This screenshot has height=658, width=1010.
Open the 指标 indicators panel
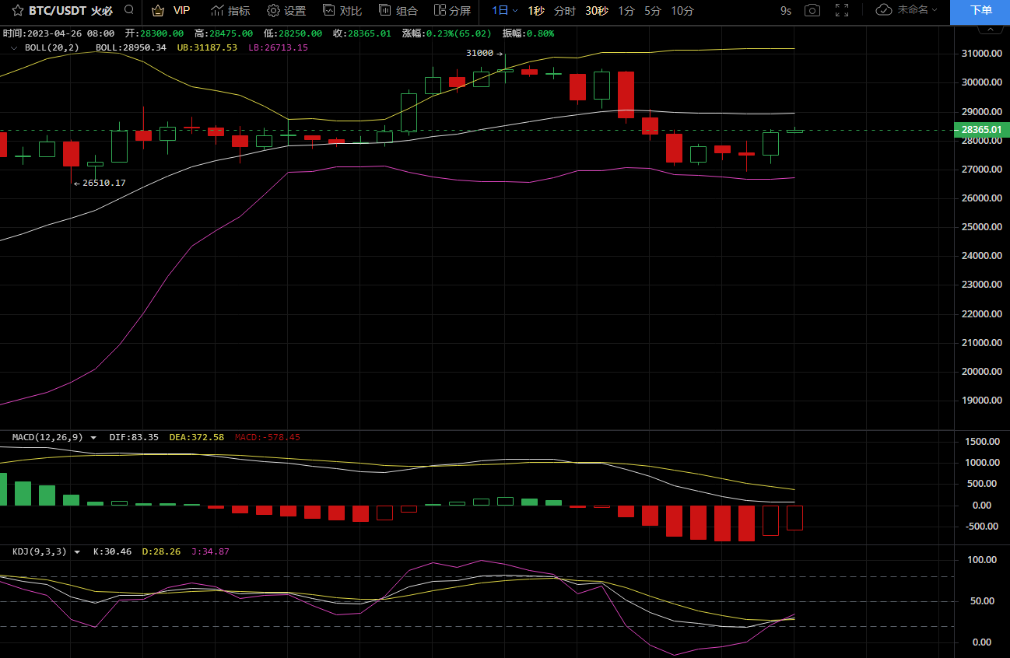[x=230, y=11]
